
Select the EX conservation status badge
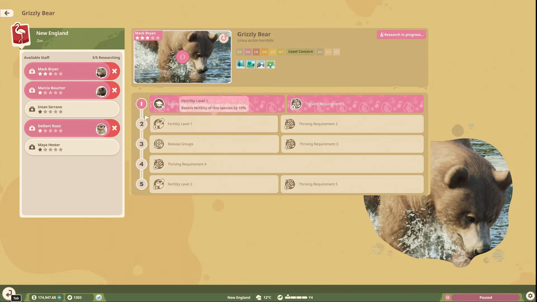pos(240,52)
